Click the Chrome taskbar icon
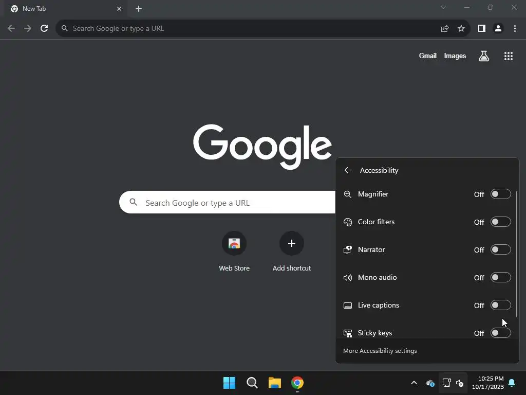Image resolution: width=526 pixels, height=395 pixels. 297,383
